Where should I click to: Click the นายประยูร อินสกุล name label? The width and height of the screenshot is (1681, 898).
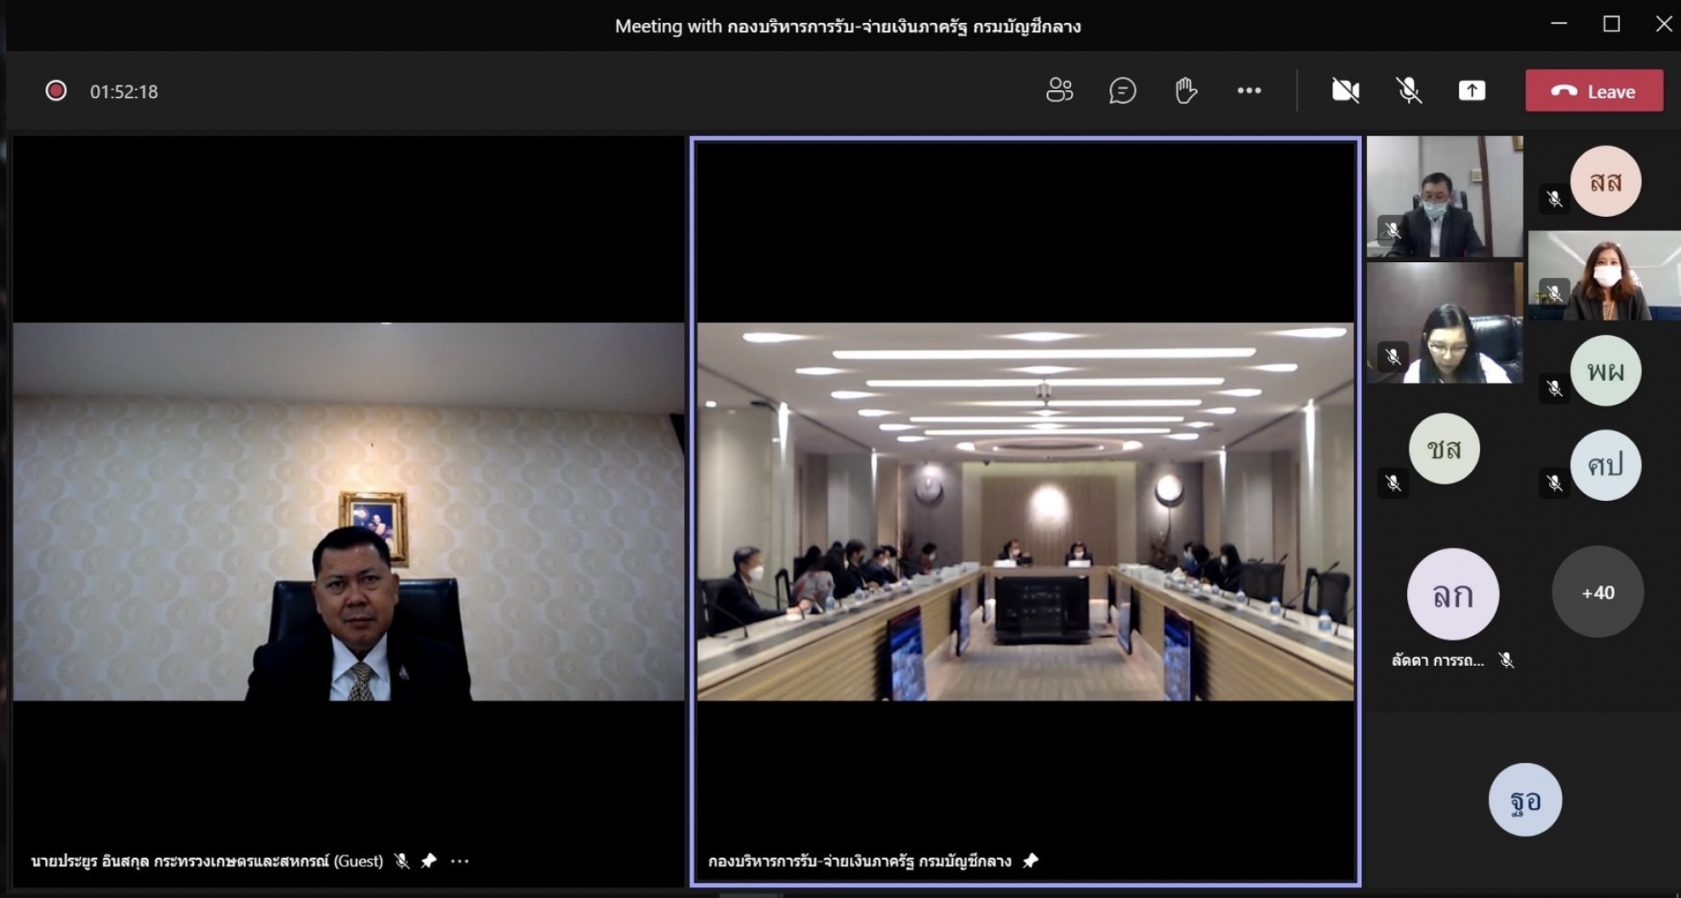[x=207, y=861]
